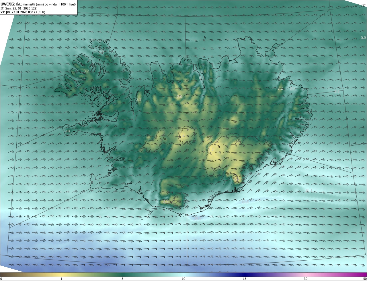Click the map title 'UWC/IG: Úrkomumætti (mm) og vindur í 100m hæð'
Image resolution: width=367 pixels, height=281 pixels.
pyautogui.click(x=38, y=4)
